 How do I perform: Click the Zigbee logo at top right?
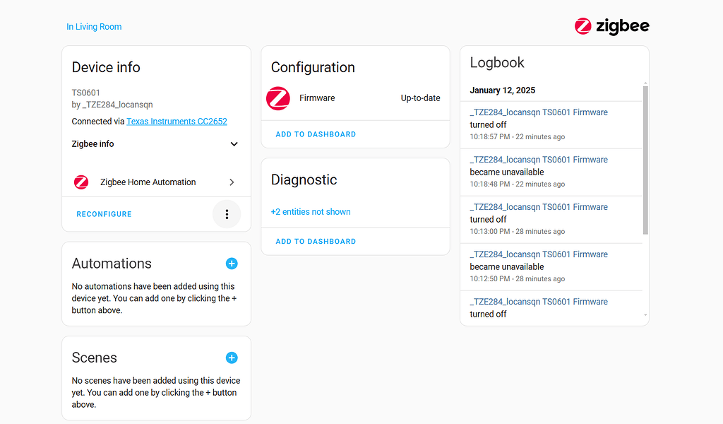point(611,26)
